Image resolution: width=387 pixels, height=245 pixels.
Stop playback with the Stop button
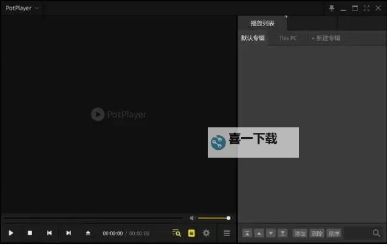(30, 233)
